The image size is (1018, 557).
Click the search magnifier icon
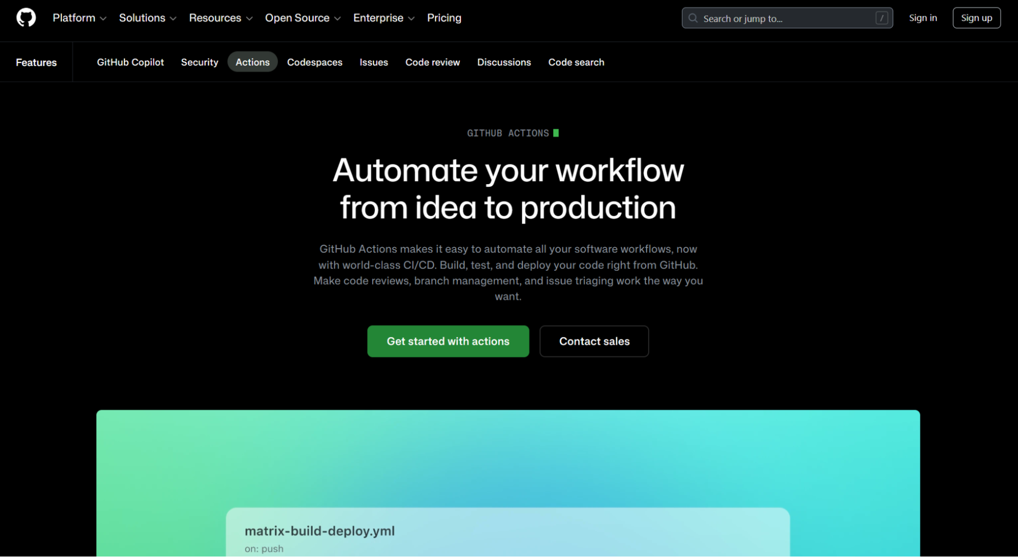693,18
